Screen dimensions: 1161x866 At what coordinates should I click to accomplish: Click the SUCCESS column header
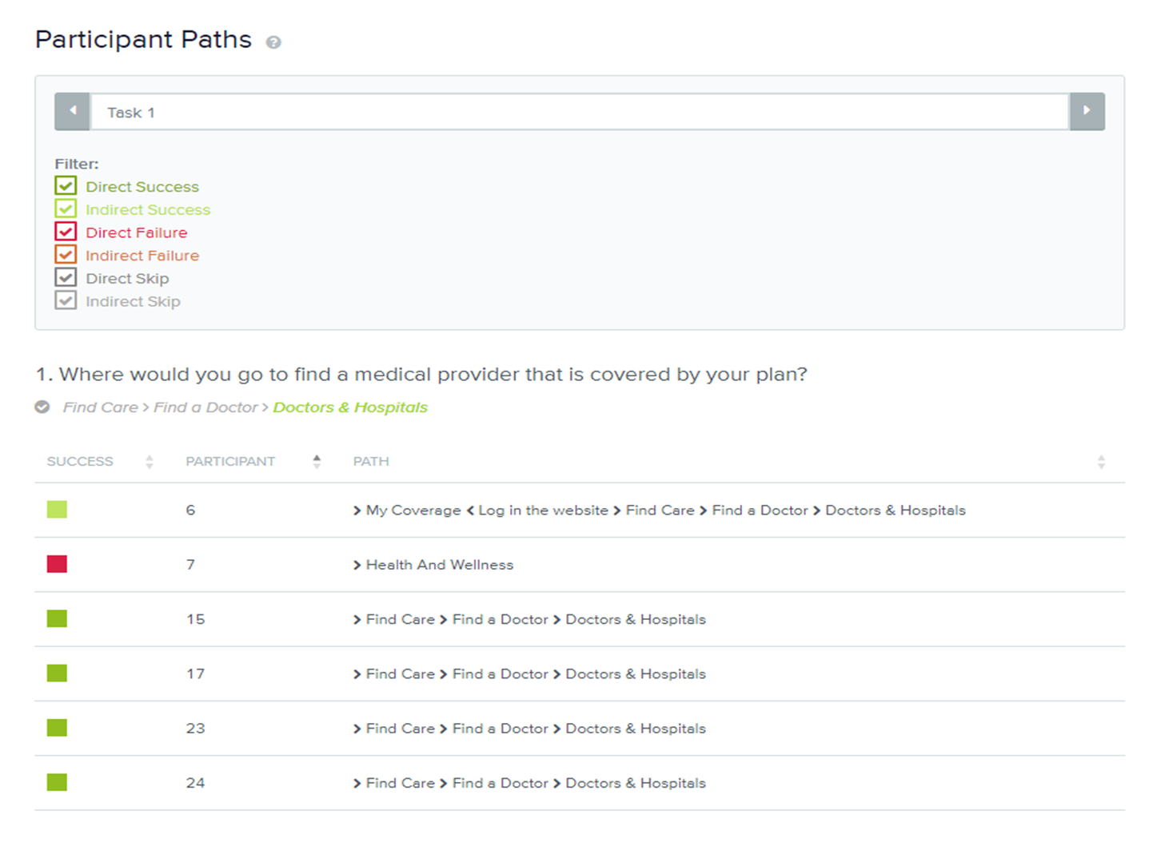[80, 462]
